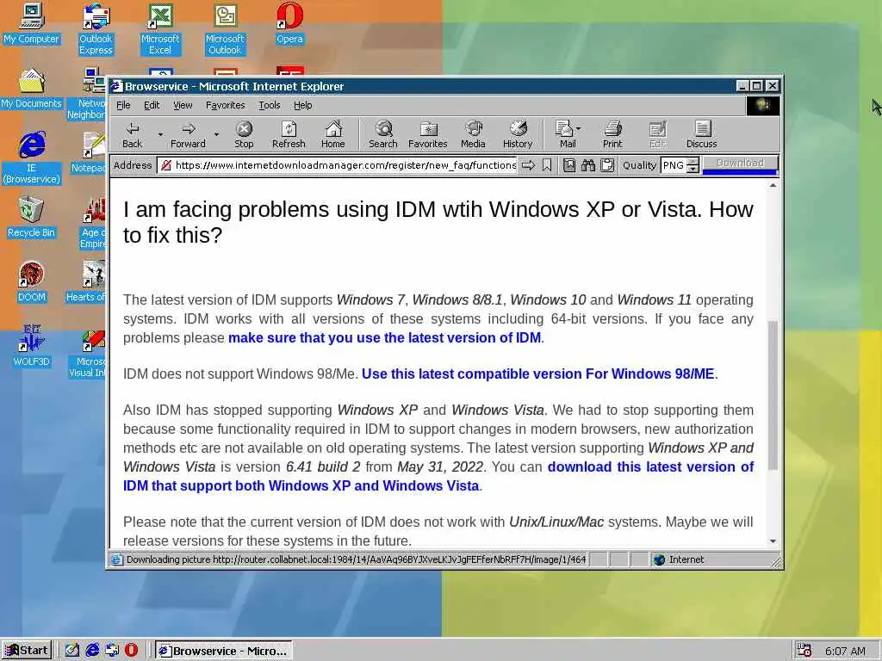Open Microsoft Excel desktop icon
The width and height of the screenshot is (882, 661).
160,29
